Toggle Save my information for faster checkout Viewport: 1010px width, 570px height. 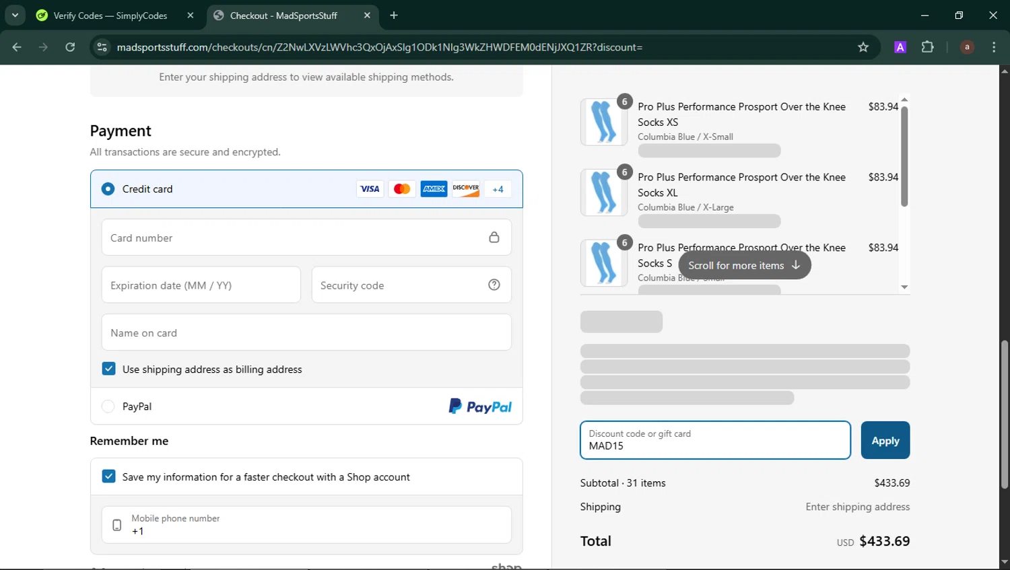108,476
